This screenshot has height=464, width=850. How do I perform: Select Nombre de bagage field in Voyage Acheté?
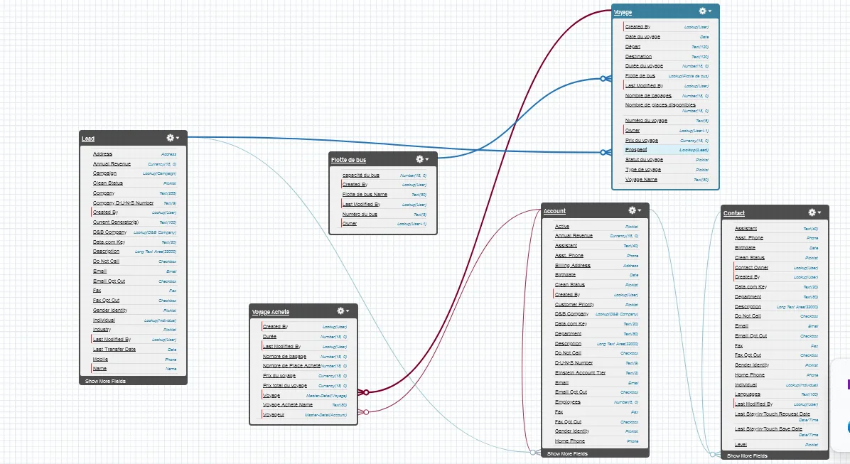click(304, 357)
